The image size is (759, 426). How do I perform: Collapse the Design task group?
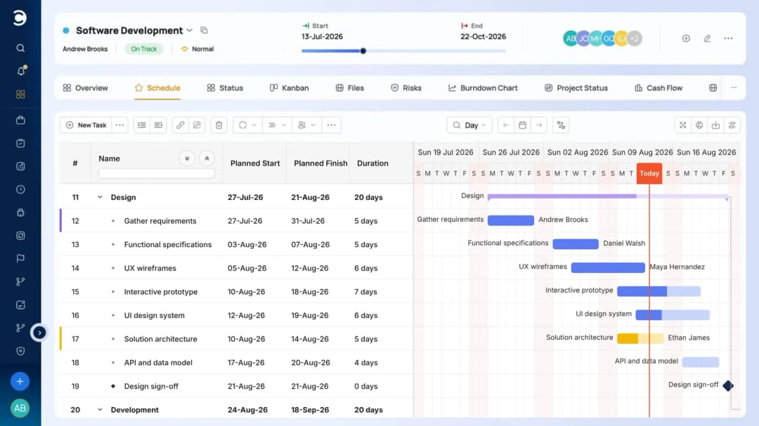100,197
